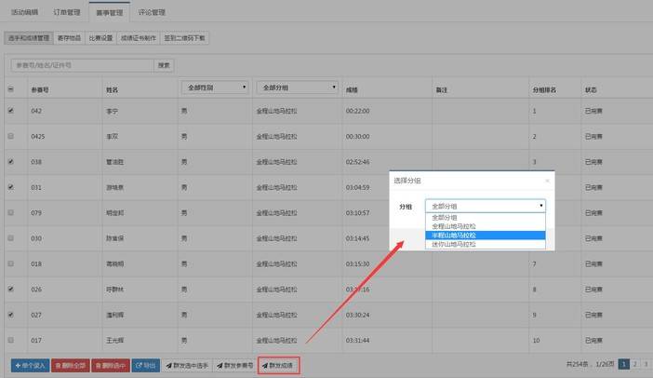The width and height of the screenshot is (653, 378).
Task: Click the 单个录入 plus button
Action: 29,366
